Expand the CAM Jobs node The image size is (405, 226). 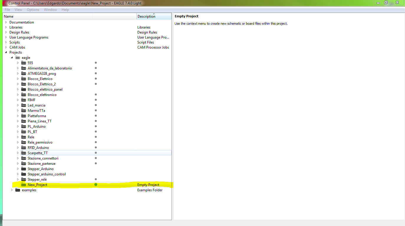pyautogui.click(x=6, y=47)
